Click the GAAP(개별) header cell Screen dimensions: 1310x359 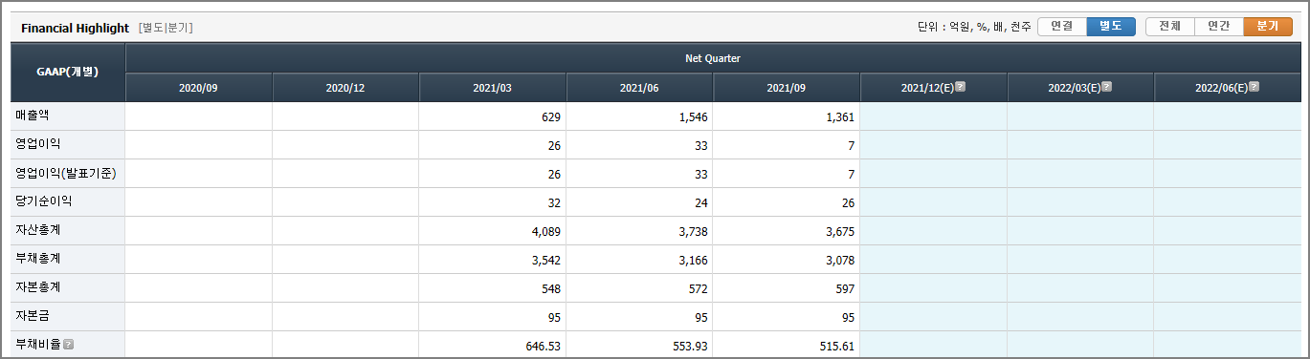pyautogui.click(x=67, y=73)
